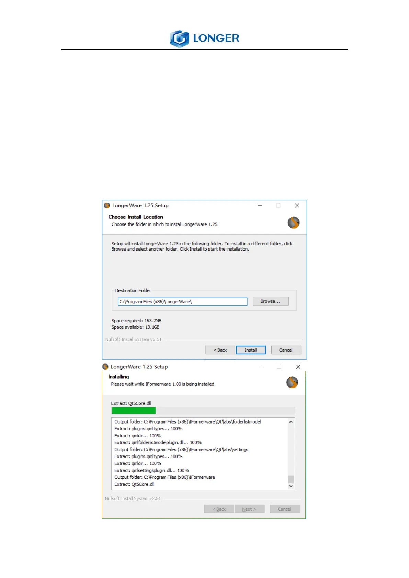Cancel the setup in install location dialog
The height and width of the screenshot is (578, 409).
pos(286,350)
